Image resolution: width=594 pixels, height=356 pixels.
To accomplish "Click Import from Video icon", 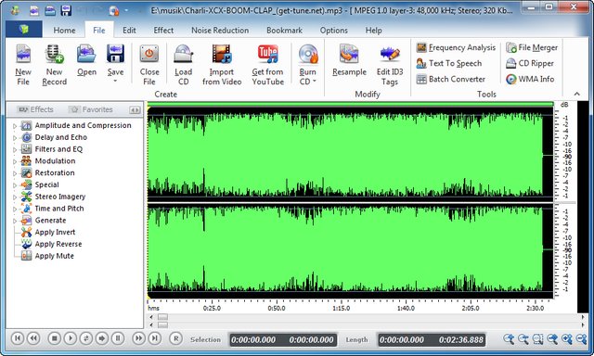I will [x=222, y=54].
